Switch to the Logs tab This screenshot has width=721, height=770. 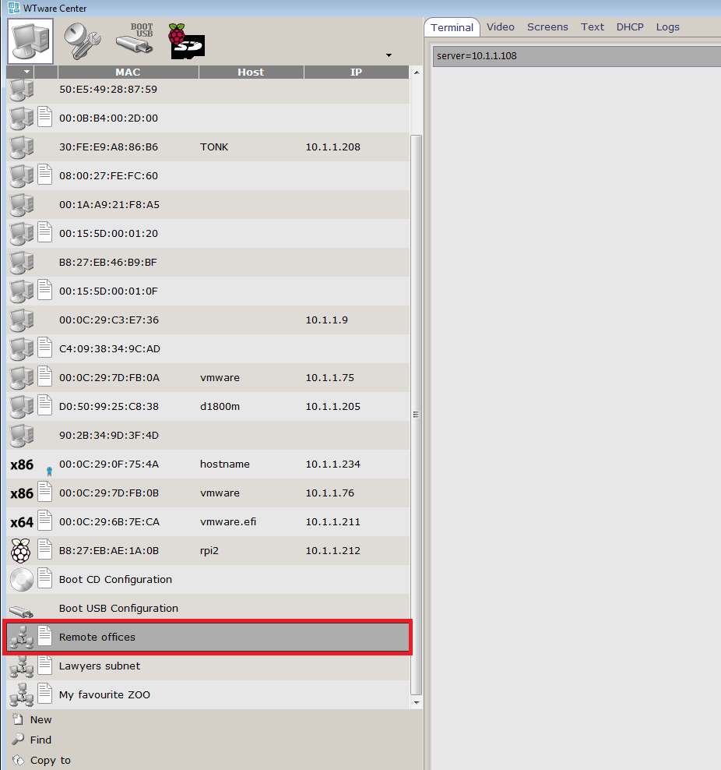667,27
